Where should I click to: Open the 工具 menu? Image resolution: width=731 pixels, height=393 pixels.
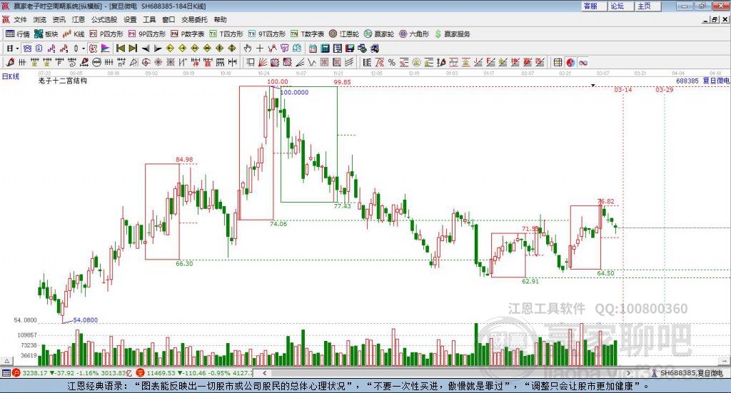coord(149,19)
